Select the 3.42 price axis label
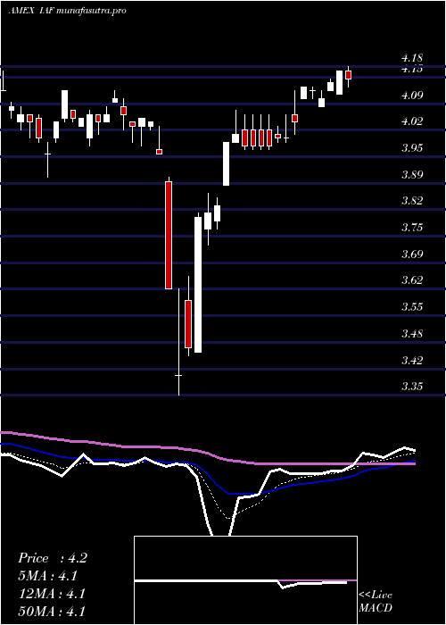The image size is (446, 625). point(412,360)
